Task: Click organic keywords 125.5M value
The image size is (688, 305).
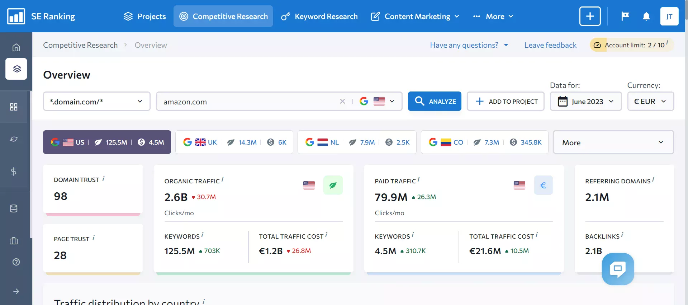Action: click(179, 251)
